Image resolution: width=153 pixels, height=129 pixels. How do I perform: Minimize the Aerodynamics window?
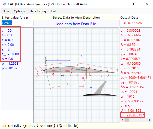123,4
